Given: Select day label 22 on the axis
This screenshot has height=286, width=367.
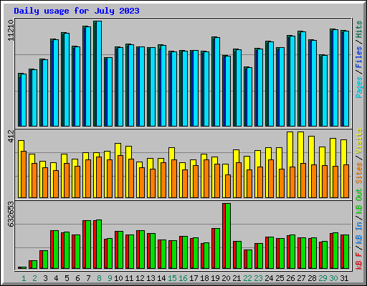Looking at the screenshot, I should pyautogui.click(x=247, y=278).
